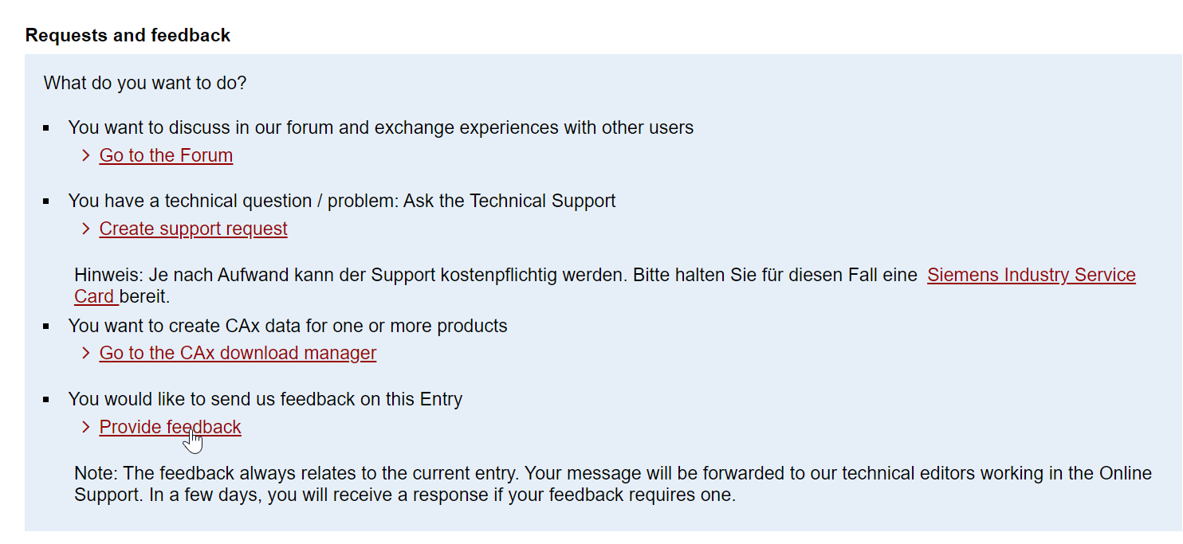Image resolution: width=1183 pixels, height=544 pixels.
Task: Click the 'What do you want to do?' text
Action: click(x=145, y=83)
